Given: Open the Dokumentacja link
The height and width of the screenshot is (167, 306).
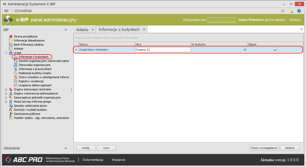Looking at the screenshot, I should pyautogui.click(x=93, y=160).
